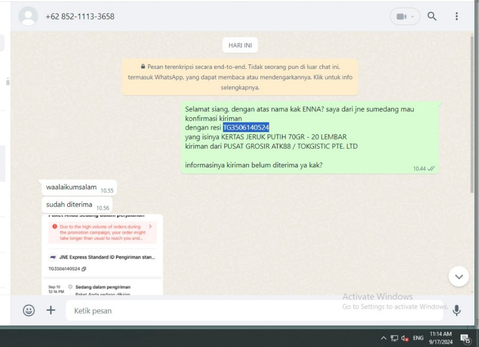Viewport: 479px width, 347px height.
Task: Click the chat vertical scrollbar
Action: [x=472, y=115]
